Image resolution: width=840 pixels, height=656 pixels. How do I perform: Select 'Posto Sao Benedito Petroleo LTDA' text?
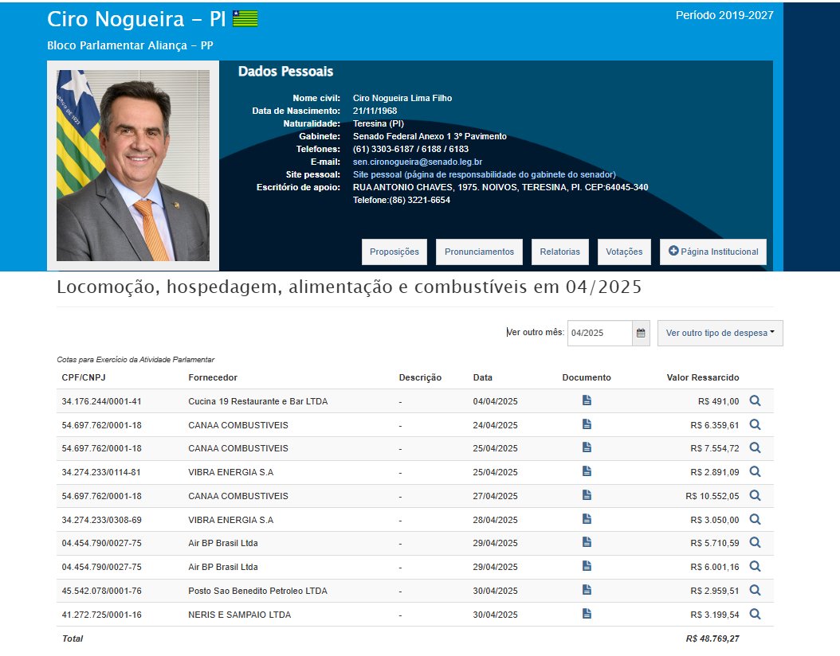point(257,591)
